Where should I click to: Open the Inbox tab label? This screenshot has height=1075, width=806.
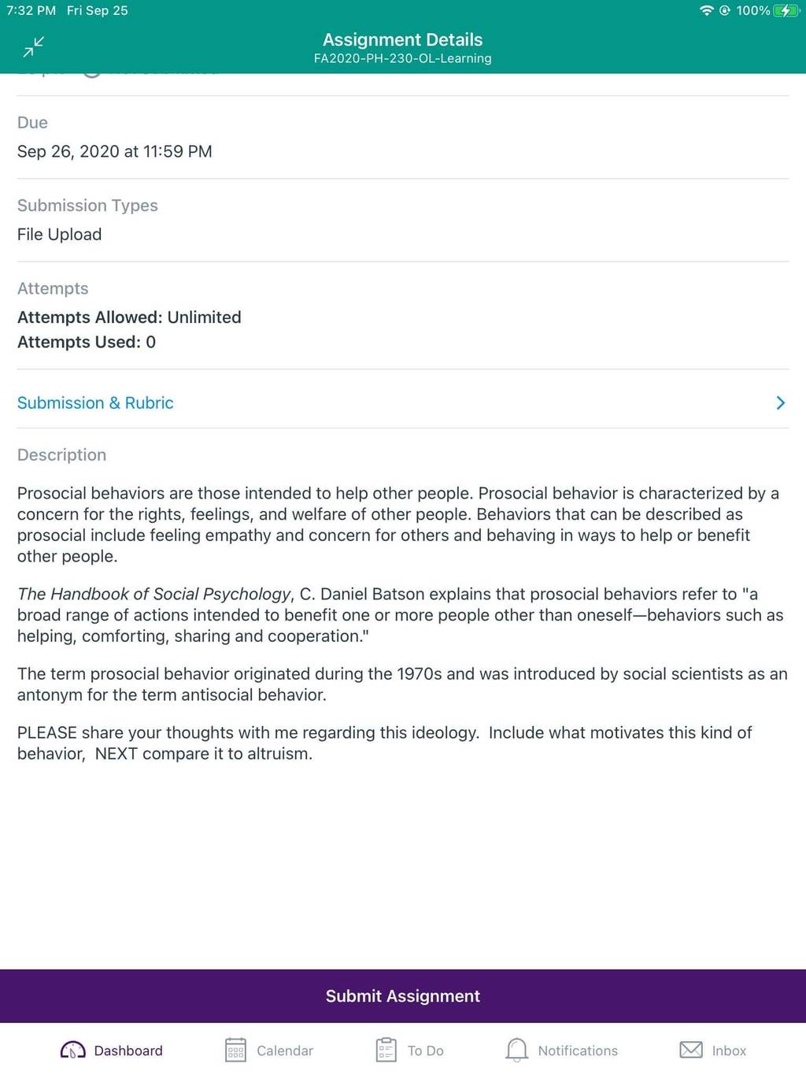(x=729, y=1051)
